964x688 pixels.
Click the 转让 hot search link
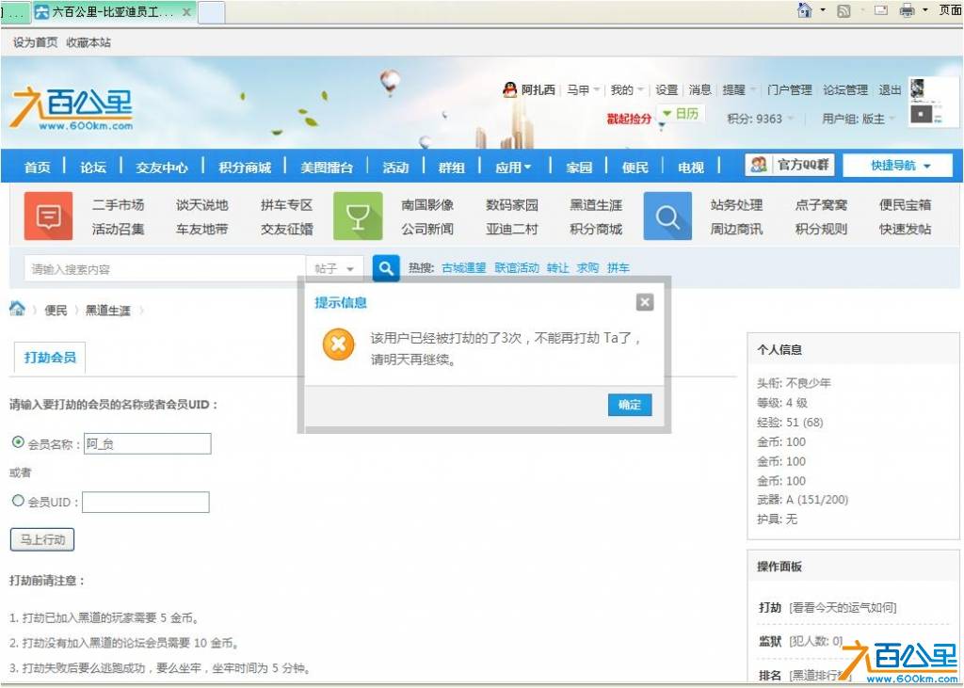click(x=557, y=268)
